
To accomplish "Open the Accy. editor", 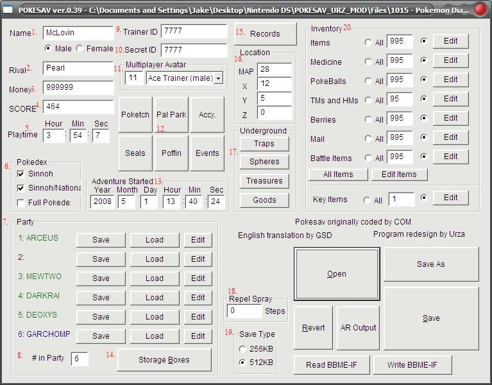I will (x=207, y=115).
